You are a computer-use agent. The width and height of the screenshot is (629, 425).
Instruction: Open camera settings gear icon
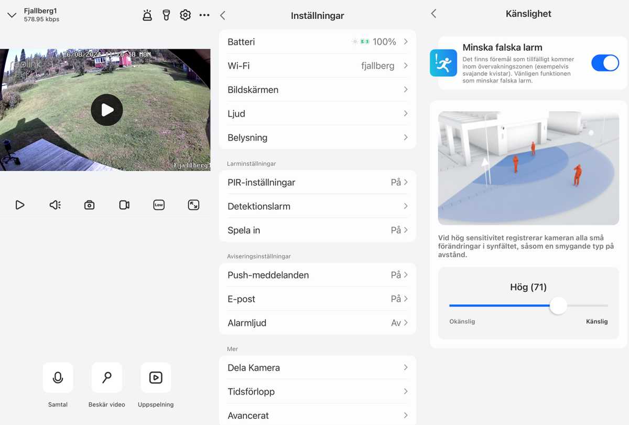click(185, 15)
